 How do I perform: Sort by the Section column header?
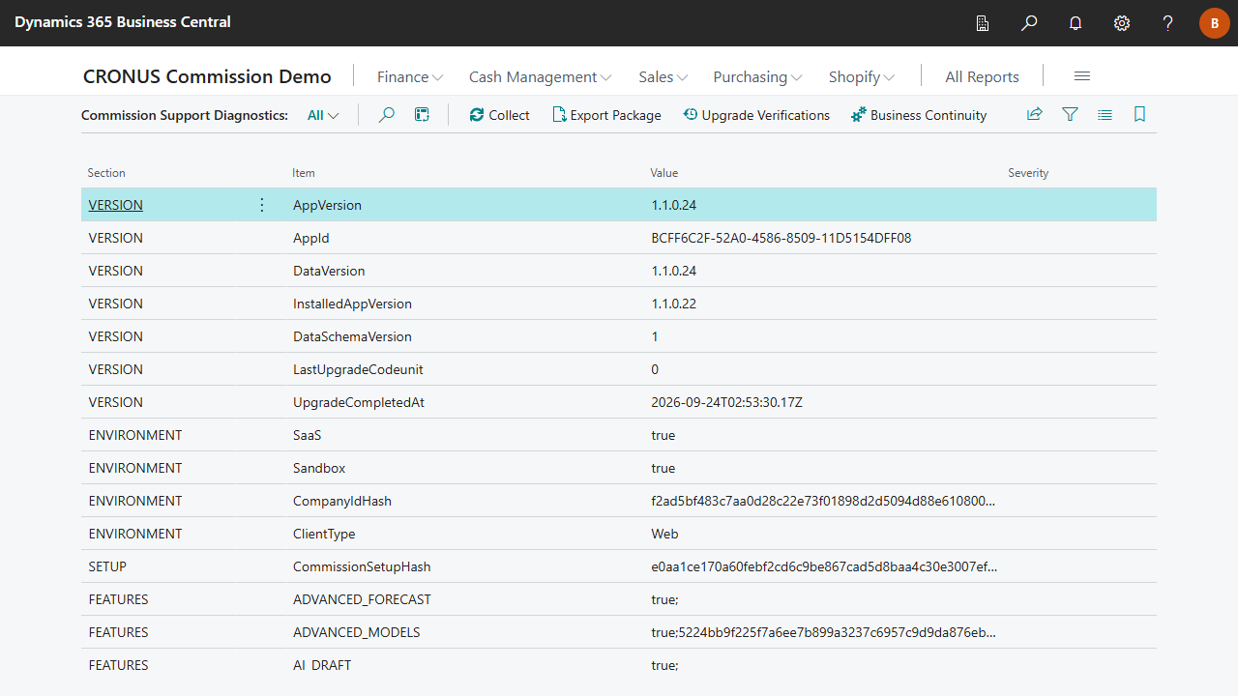click(x=106, y=173)
